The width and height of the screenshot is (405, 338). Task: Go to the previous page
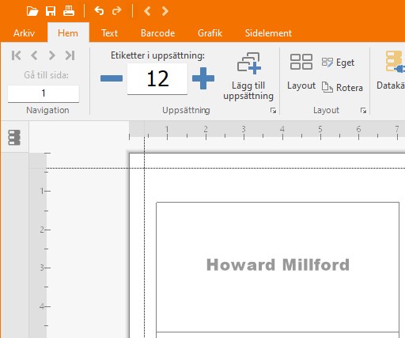coord(34,55)
